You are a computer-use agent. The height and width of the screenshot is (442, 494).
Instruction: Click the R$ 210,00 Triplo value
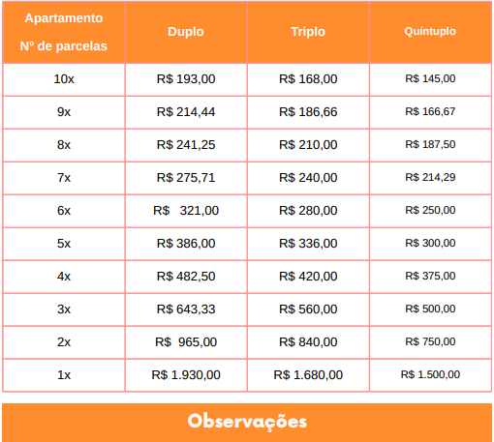click(x=308, y=145)
